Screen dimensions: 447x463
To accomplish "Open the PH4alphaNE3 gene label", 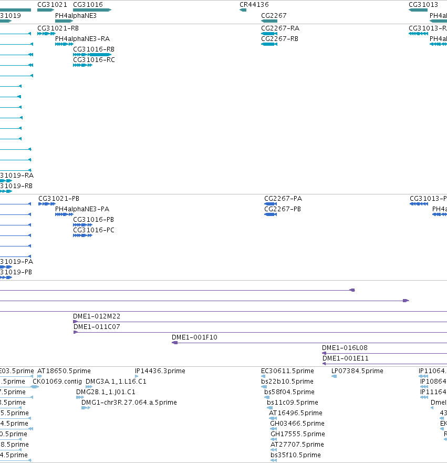I will coord(76,16).
